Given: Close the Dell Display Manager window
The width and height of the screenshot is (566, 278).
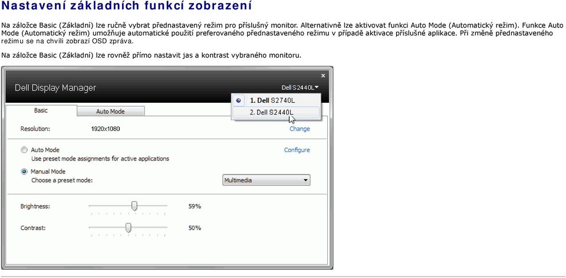Looking at the screenshot, I should (x=323, y=75).
